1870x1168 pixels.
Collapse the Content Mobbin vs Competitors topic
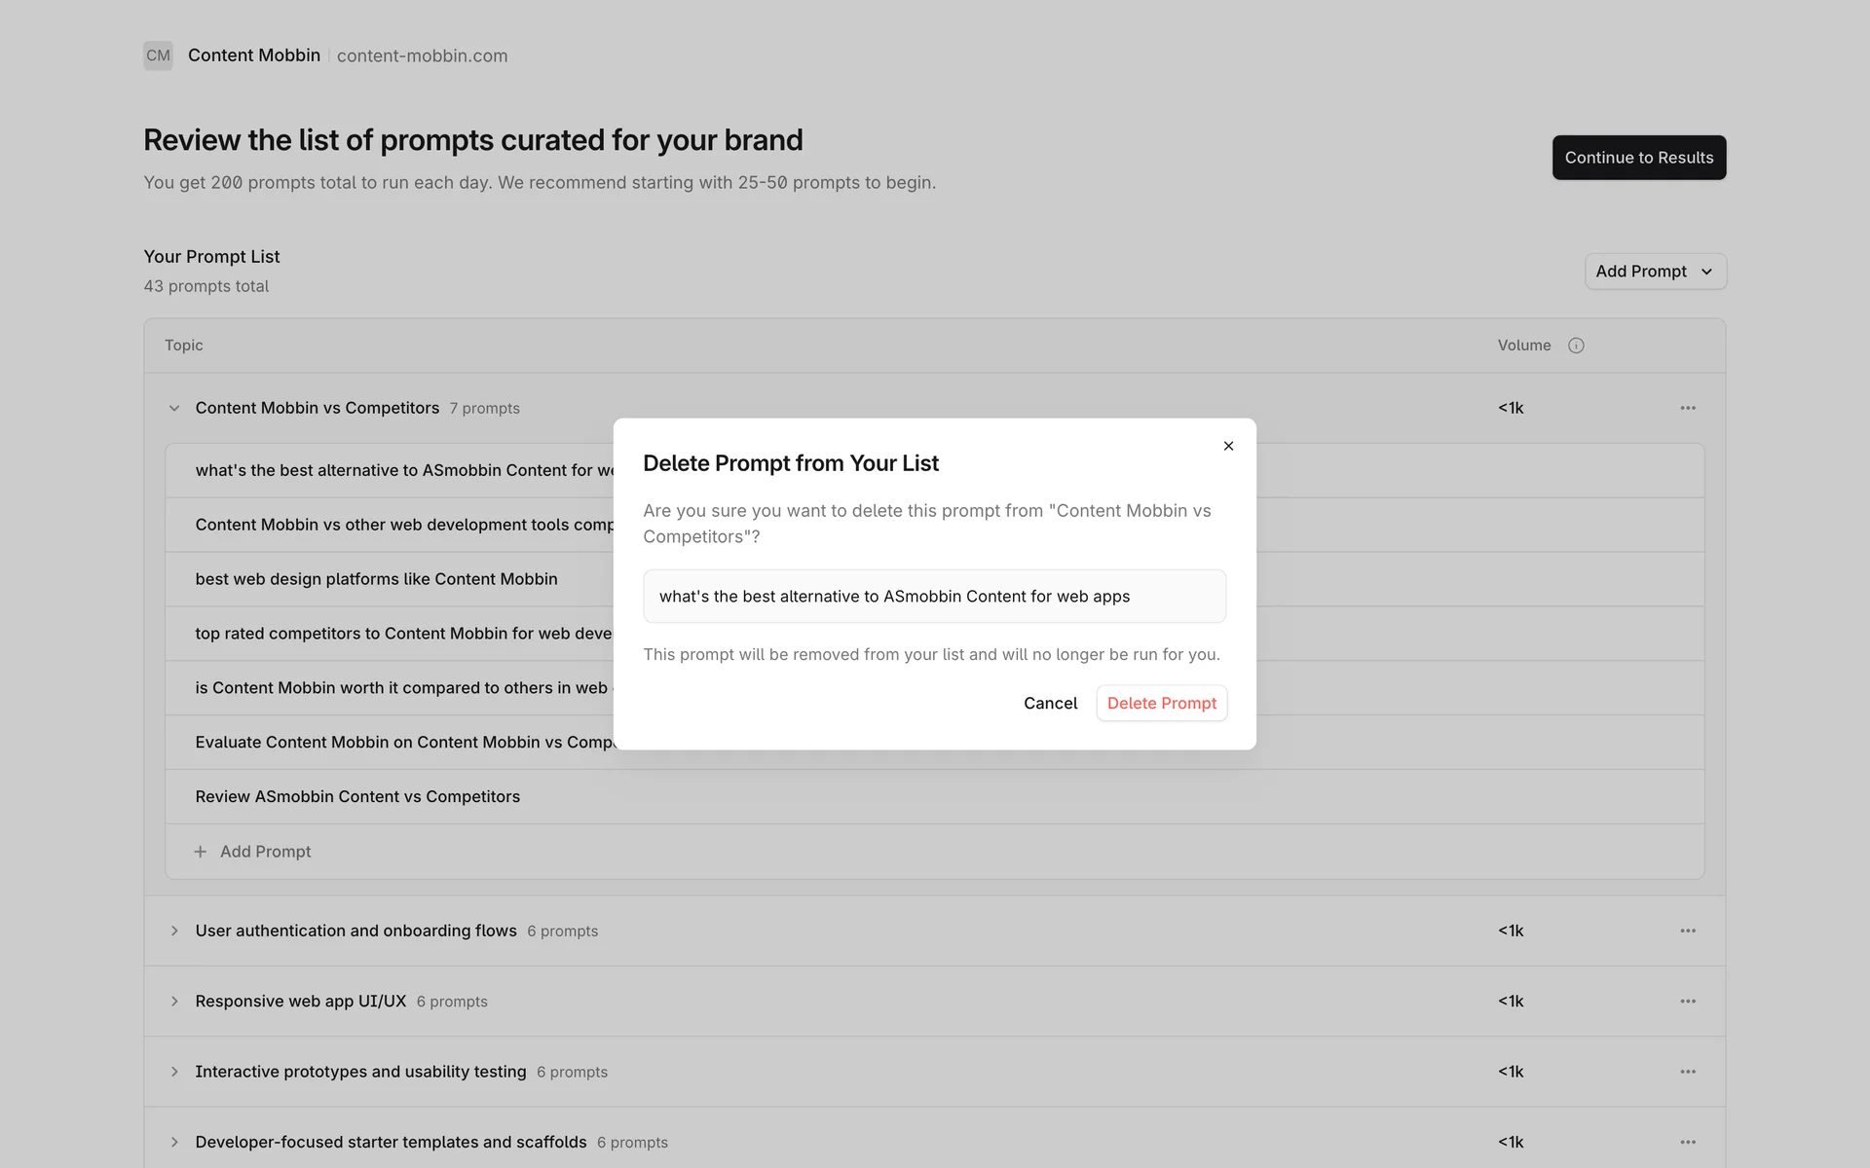click(174, 408)
